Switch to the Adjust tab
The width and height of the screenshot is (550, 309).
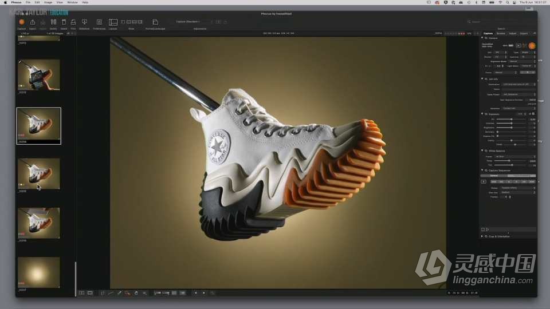point(512,33)
